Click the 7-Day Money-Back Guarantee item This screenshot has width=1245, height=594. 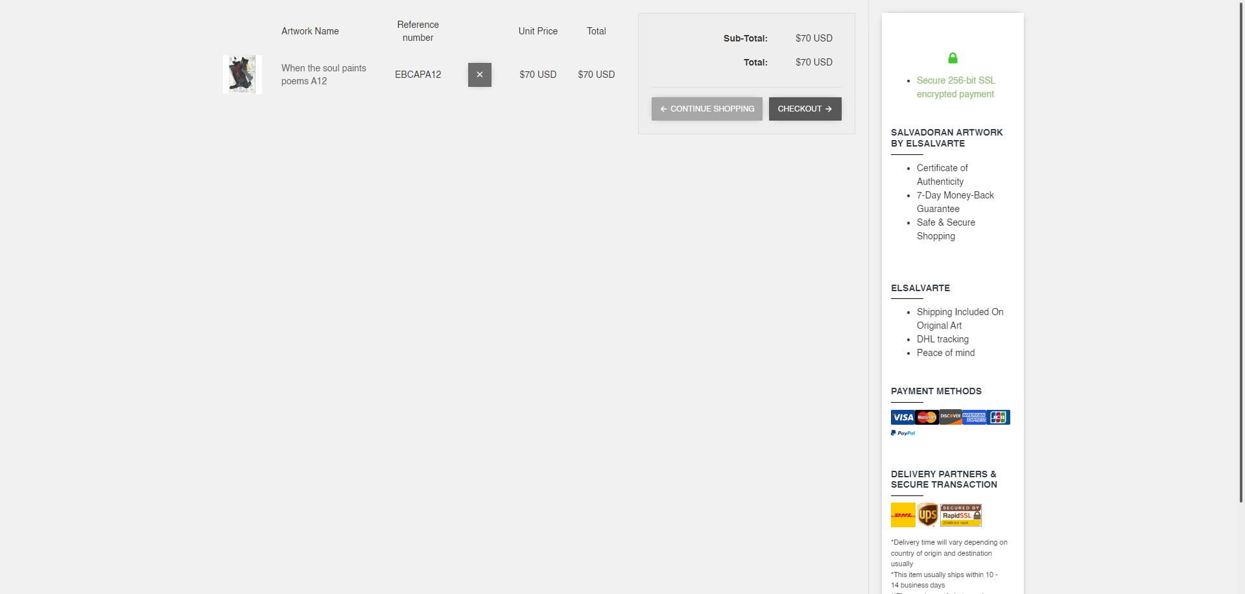click(954, 202)
